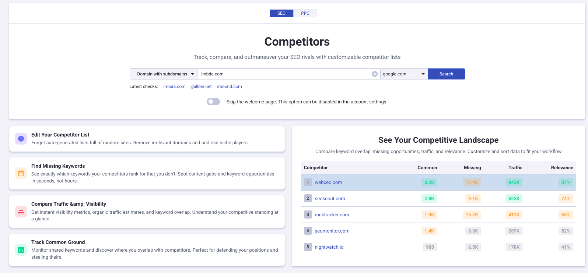Switch to the SEO tab
Viewport: 588px width, 273px height.
point(281,13)
